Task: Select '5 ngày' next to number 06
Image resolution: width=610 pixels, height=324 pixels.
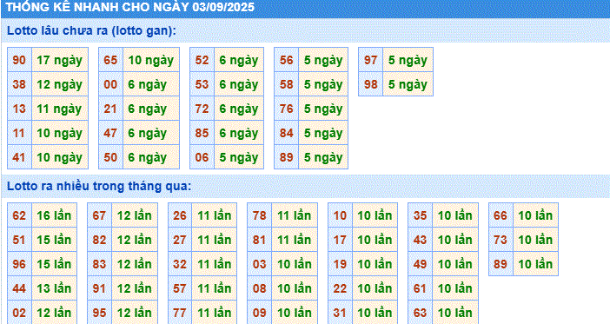Action: [x=239, y=157]
